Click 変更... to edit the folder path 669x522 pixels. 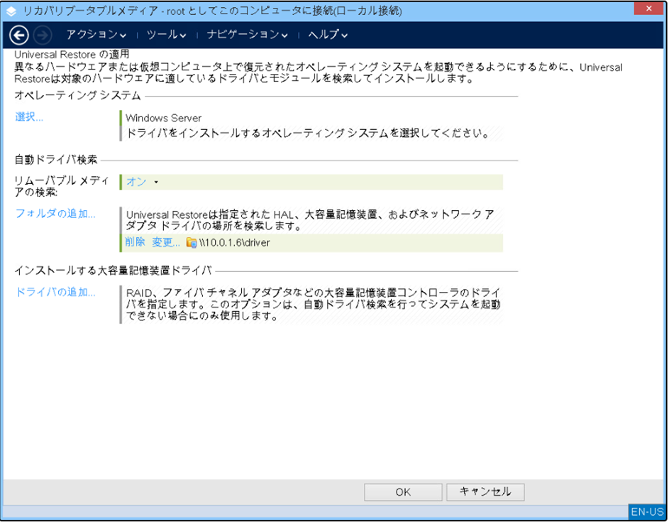[x=166, y=243]
